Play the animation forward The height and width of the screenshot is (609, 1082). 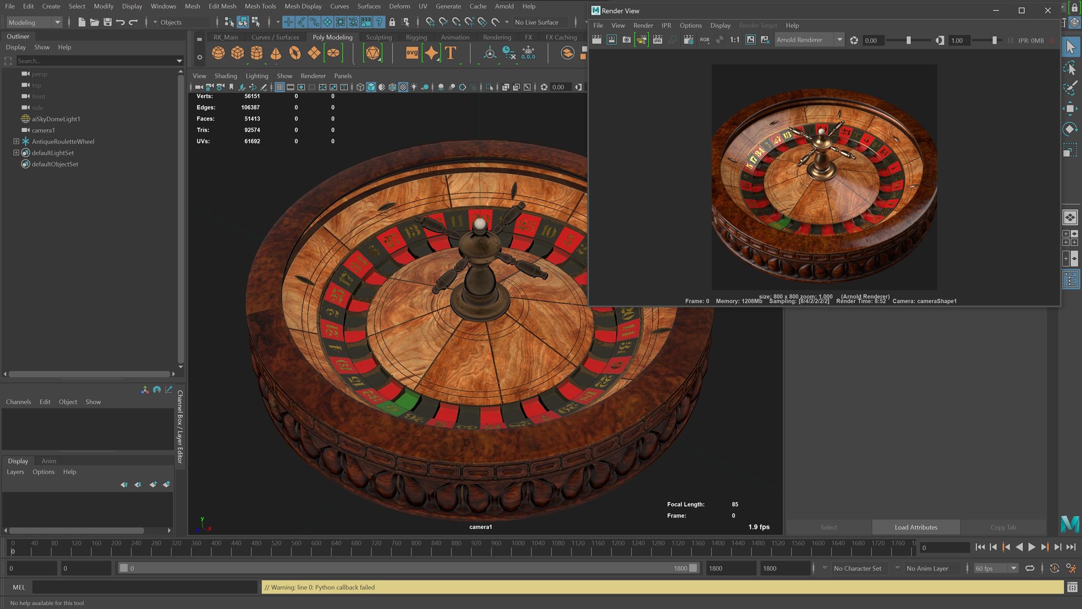point(1032,547)
